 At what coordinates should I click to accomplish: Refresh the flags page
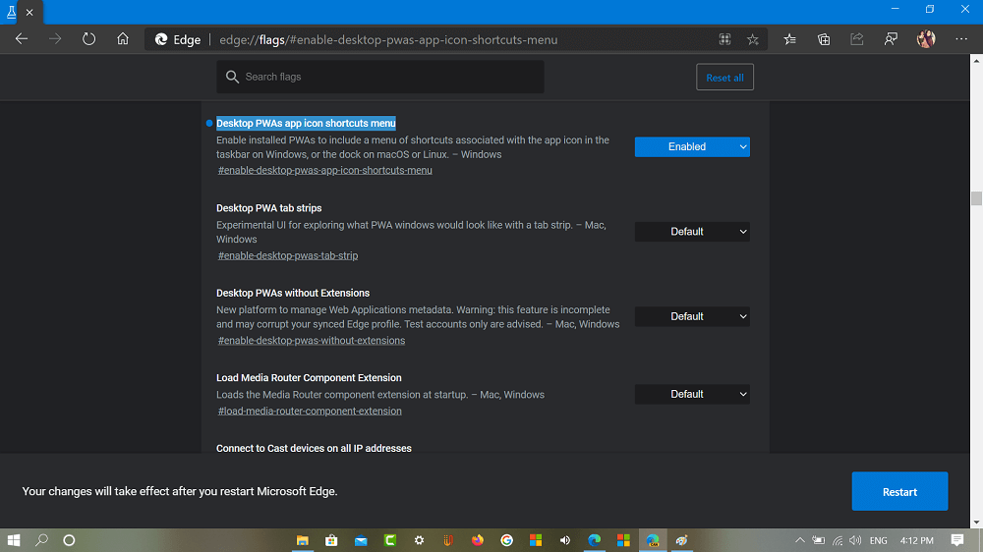point(89,39)
